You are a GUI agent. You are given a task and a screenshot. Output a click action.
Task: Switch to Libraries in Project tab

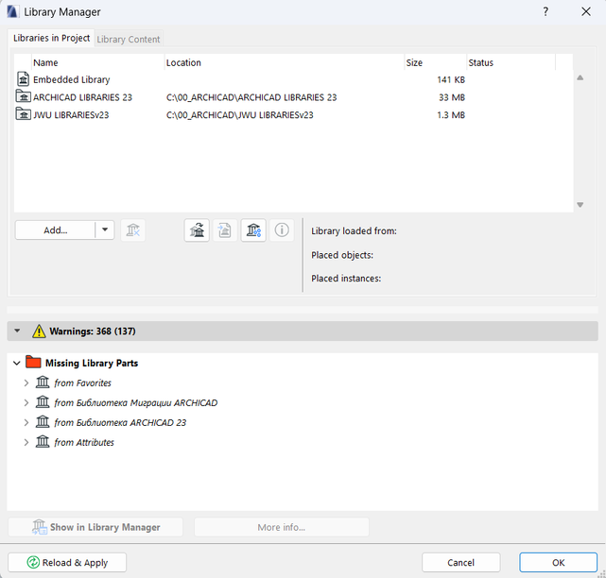pos(51,38)
